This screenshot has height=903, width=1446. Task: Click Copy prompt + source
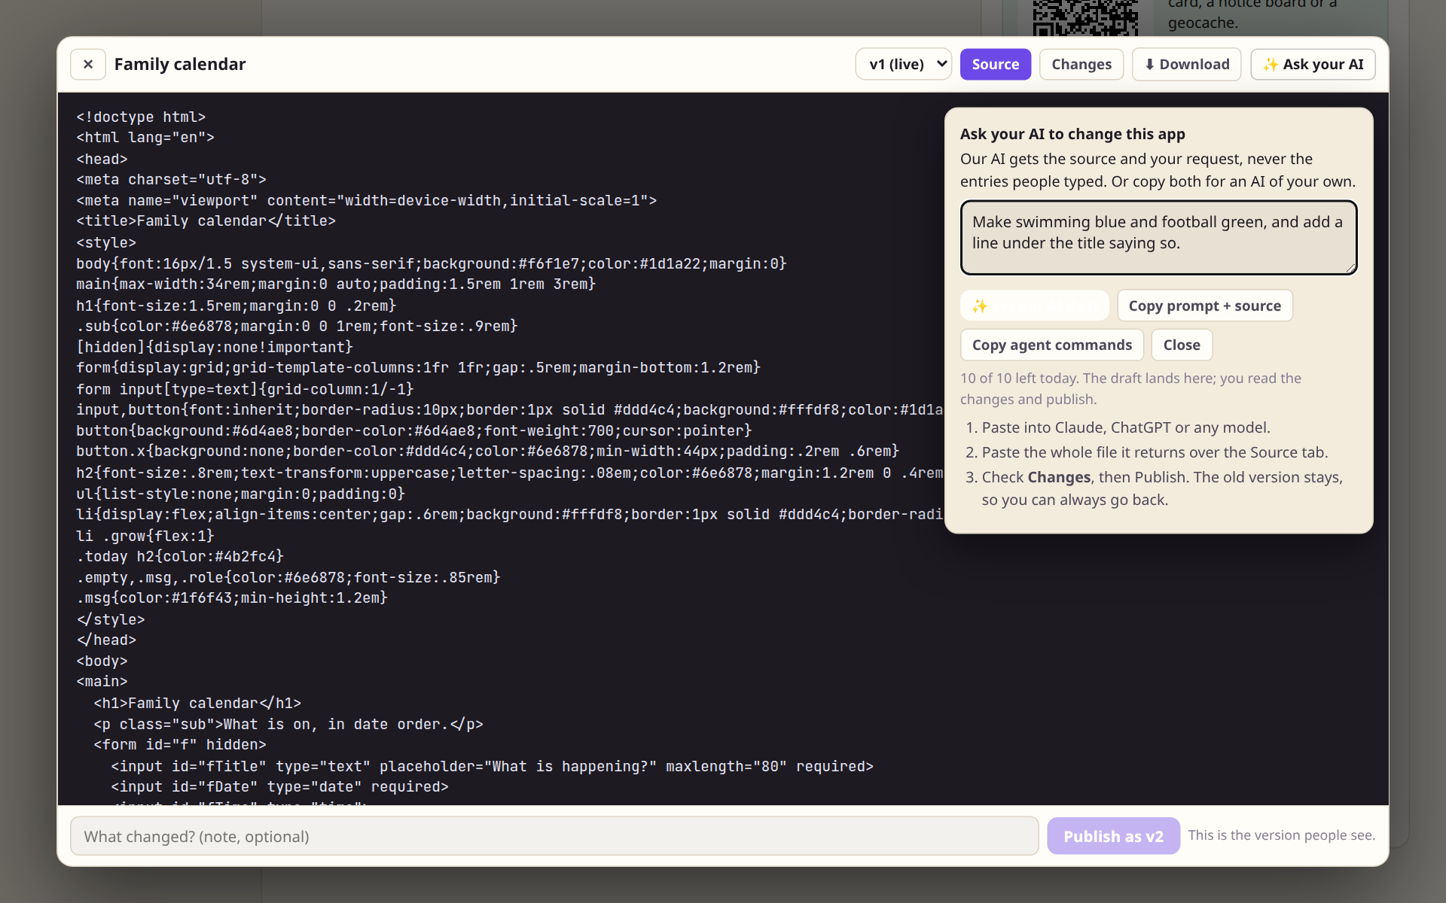(x=1204, y=306)
